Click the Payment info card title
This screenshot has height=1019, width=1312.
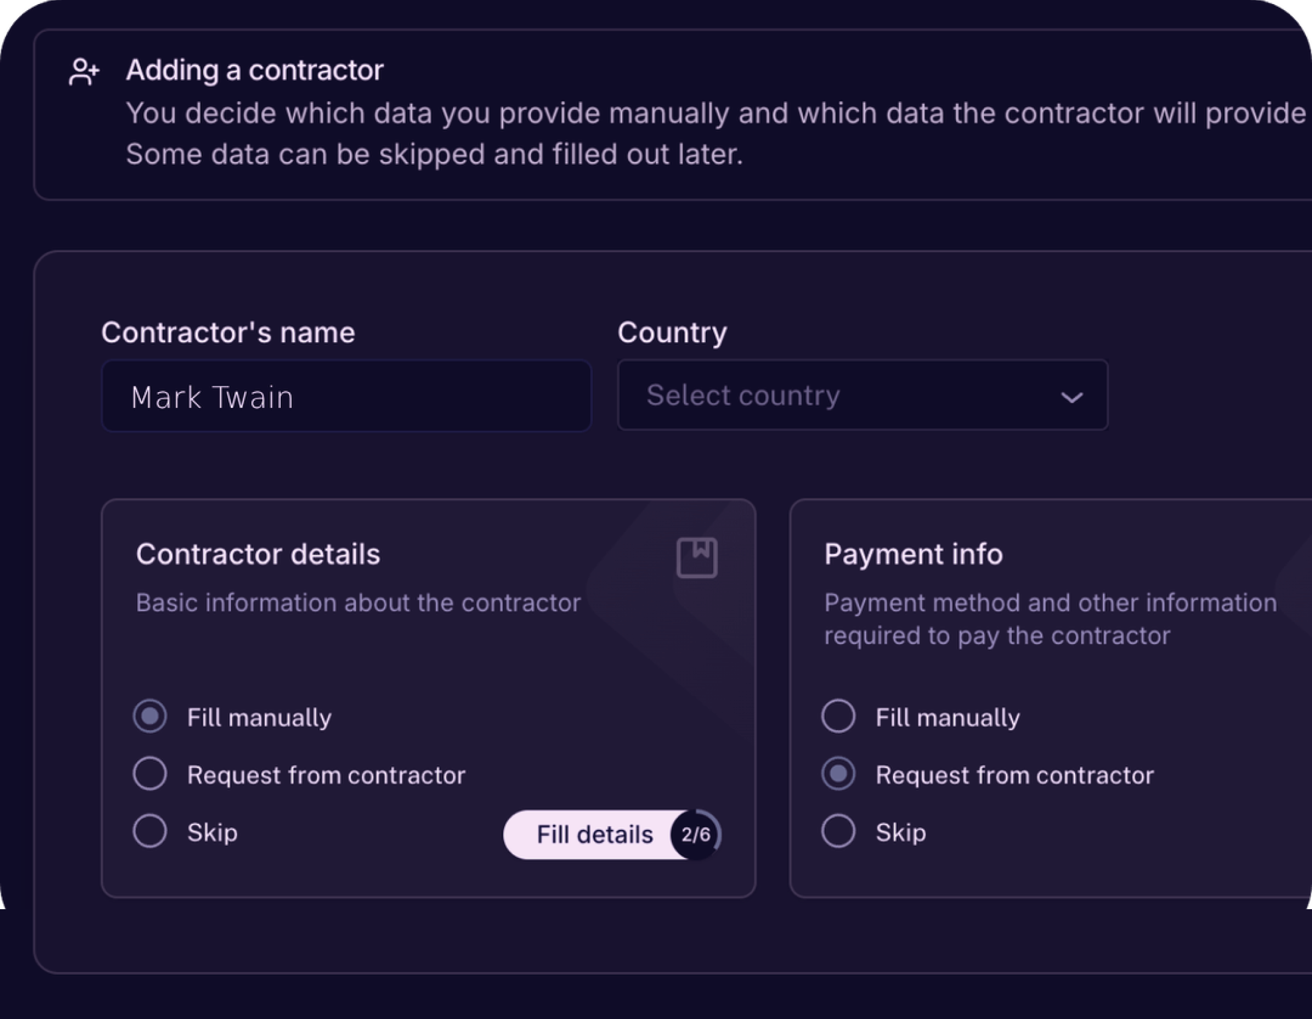click(x=913, y=554)
